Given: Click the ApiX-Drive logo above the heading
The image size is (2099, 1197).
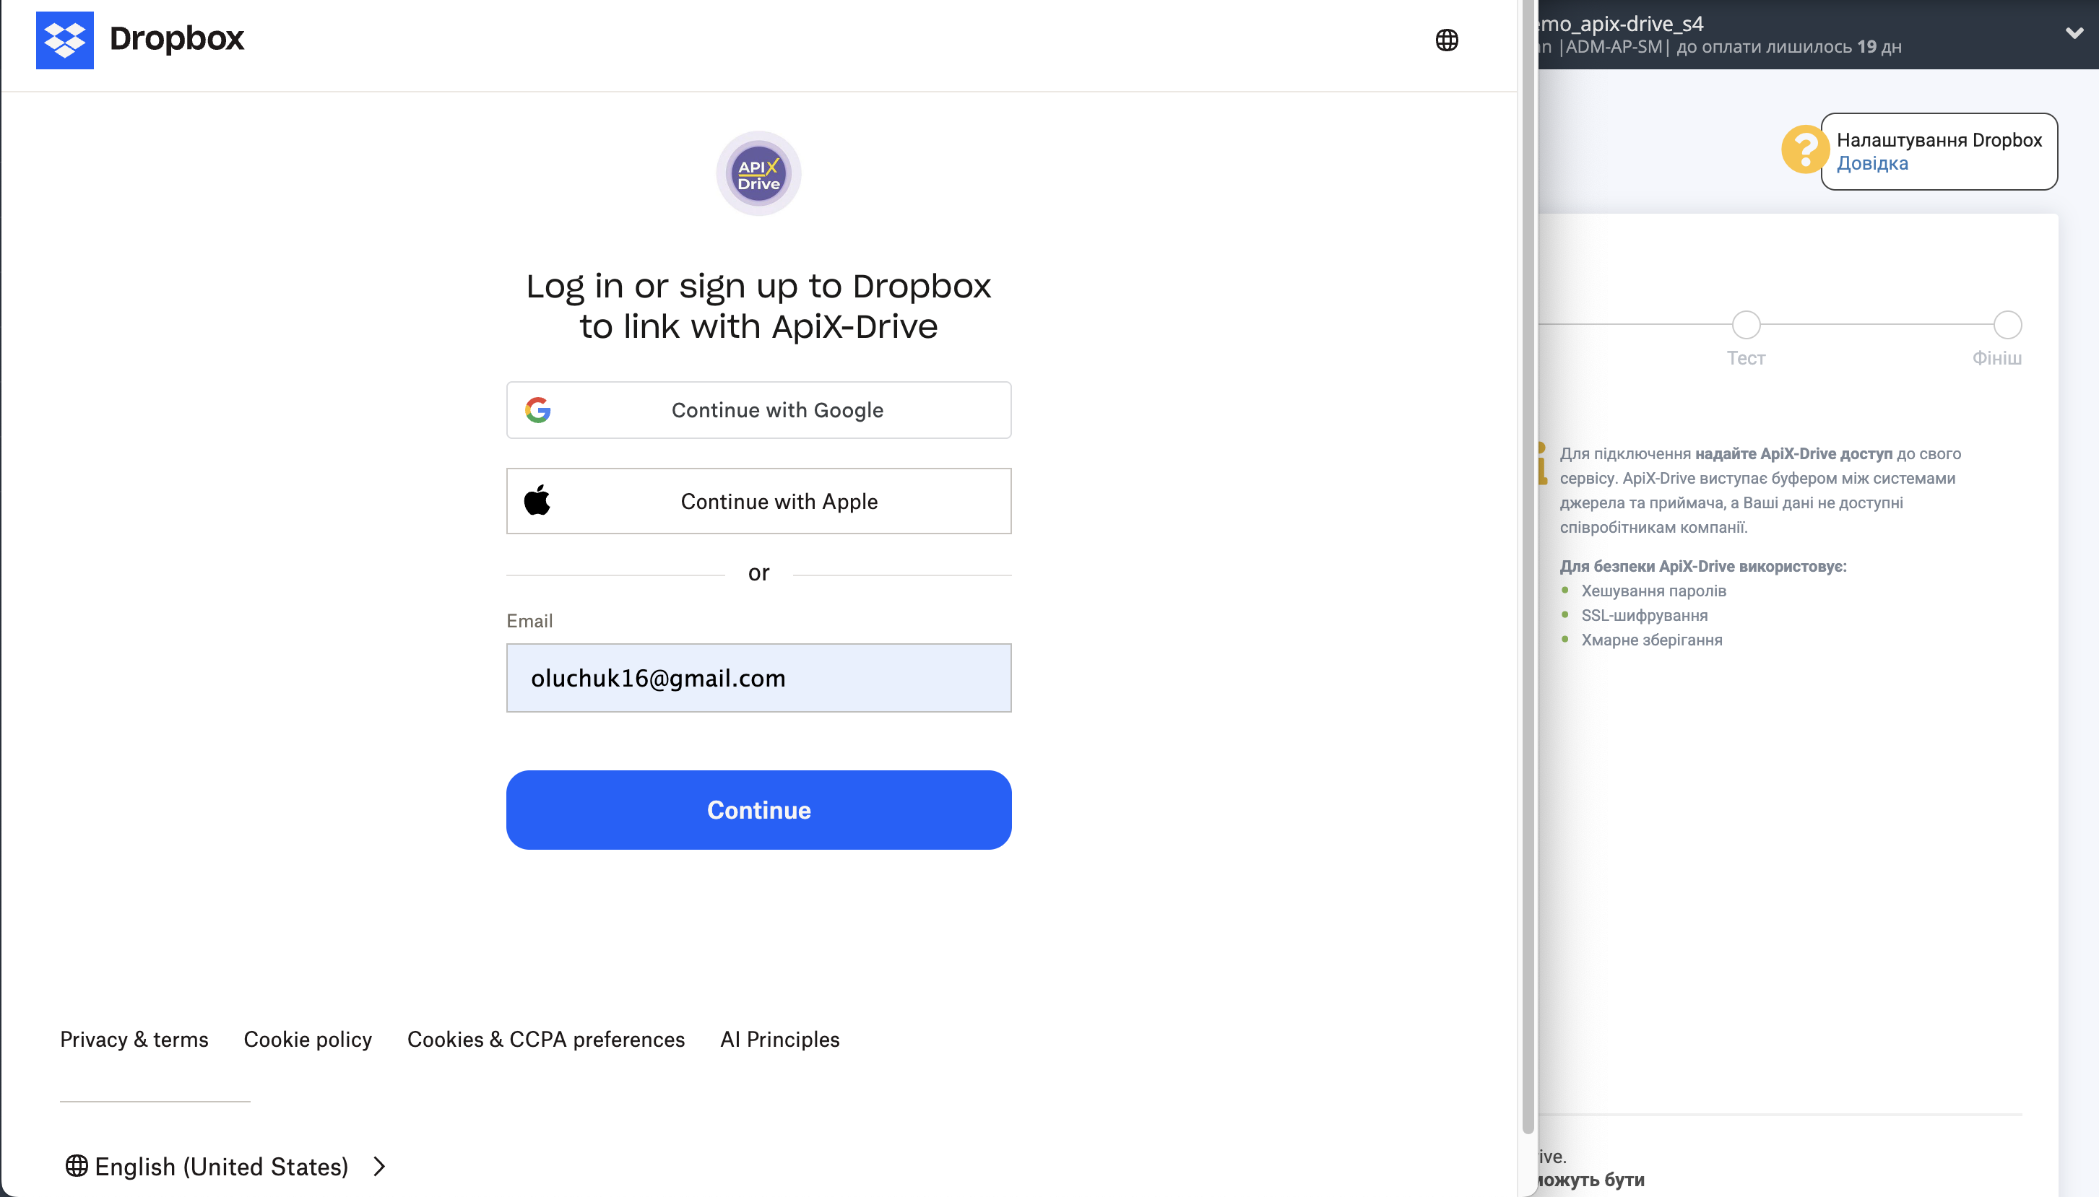Looking at the screenshot, I should [x=758, y=173].
